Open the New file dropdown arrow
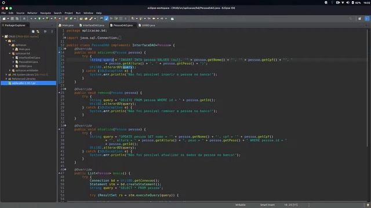The image size is (371, 208). [x=8, y=18]
